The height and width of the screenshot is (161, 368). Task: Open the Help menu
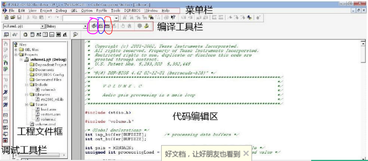166,11
